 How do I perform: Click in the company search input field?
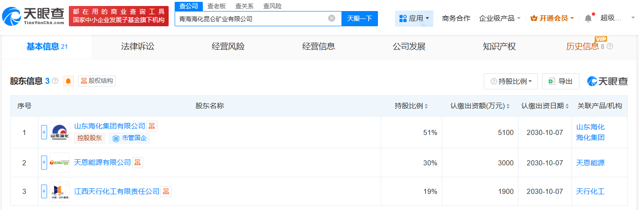(252, 19)
